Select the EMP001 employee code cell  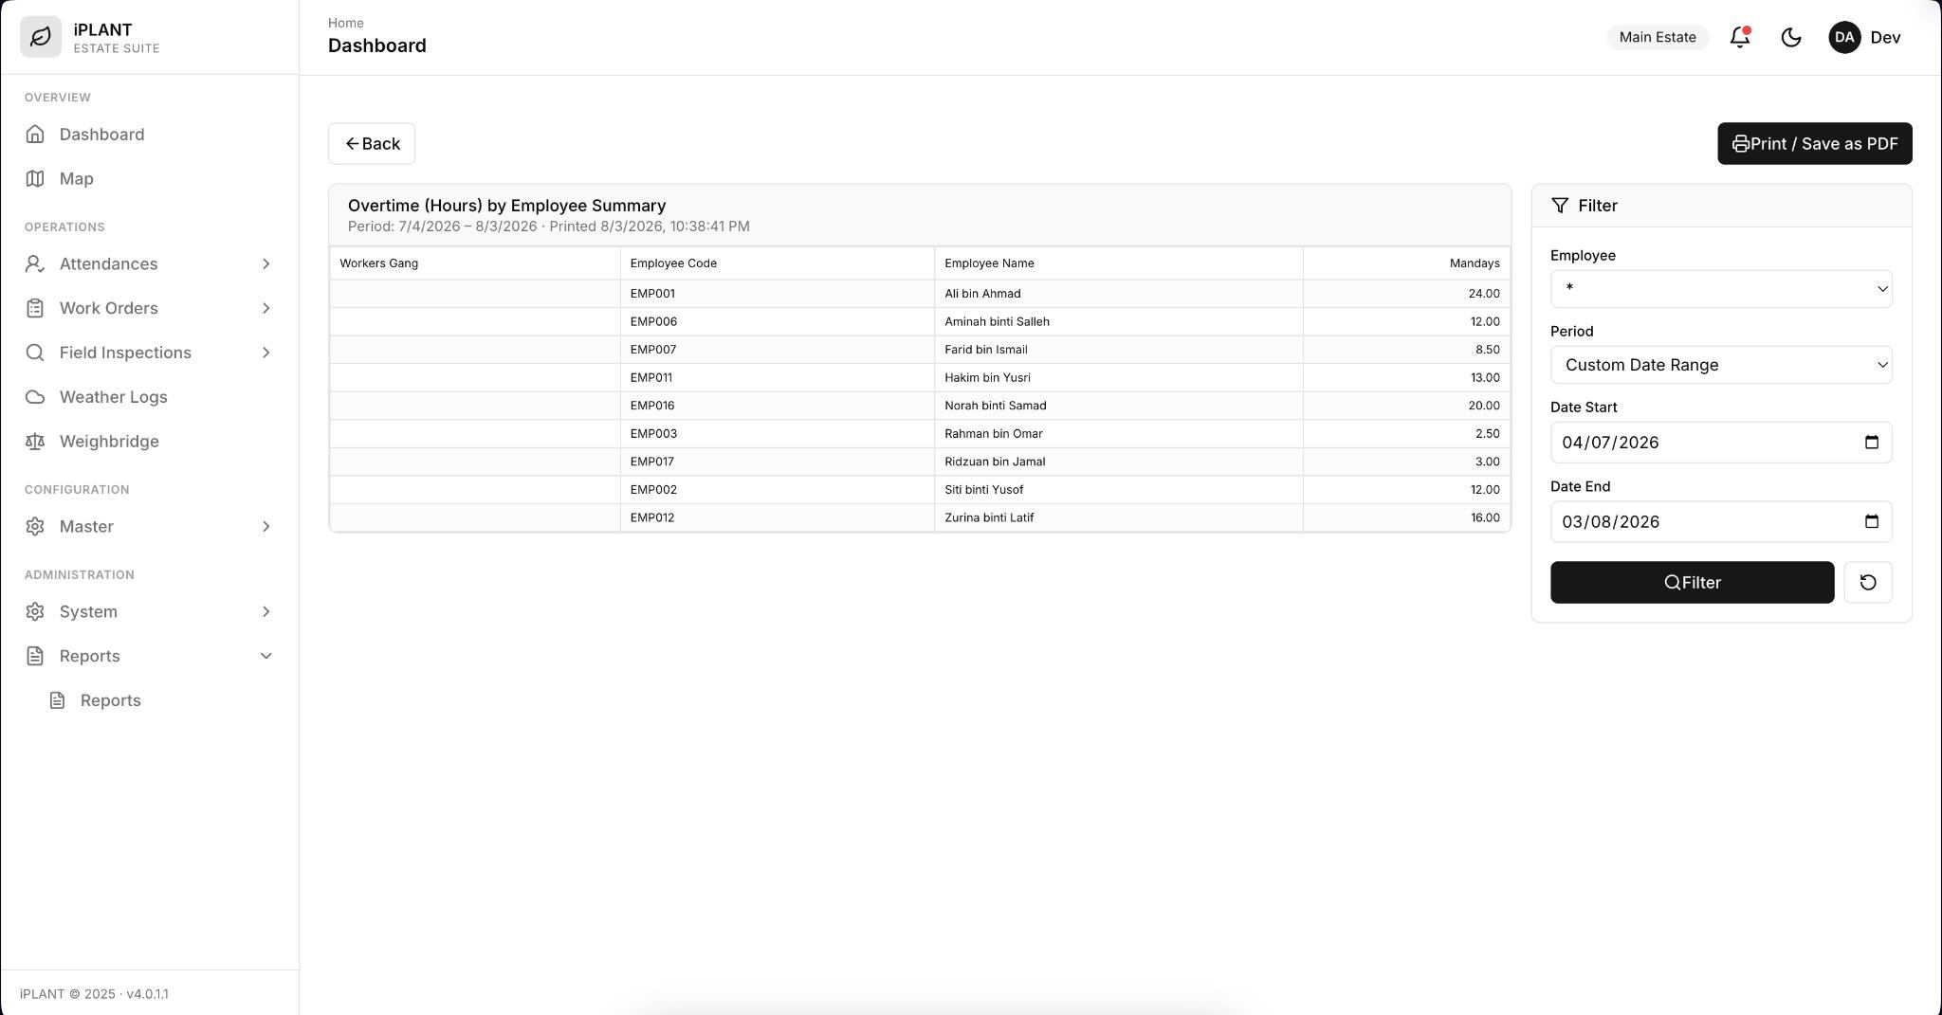point(778,294)
